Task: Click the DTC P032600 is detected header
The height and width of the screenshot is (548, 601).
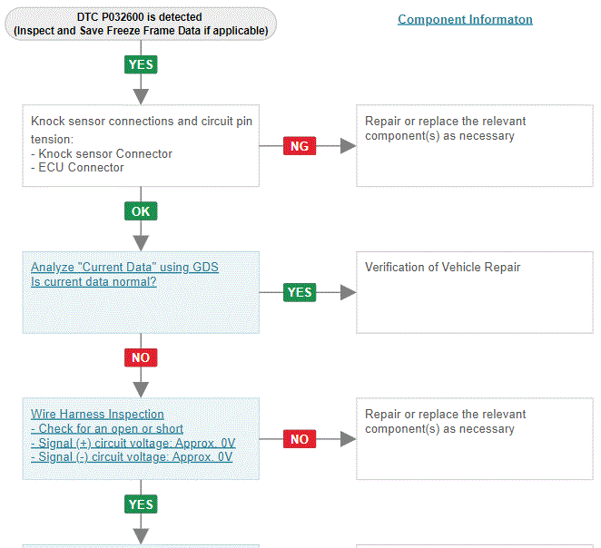Action: click(x=141, y=24)
